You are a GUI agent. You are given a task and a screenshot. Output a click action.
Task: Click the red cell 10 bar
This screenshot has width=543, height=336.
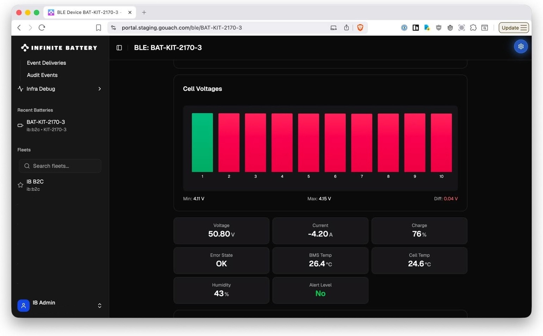pyautogui.click(x=441, y=143)
